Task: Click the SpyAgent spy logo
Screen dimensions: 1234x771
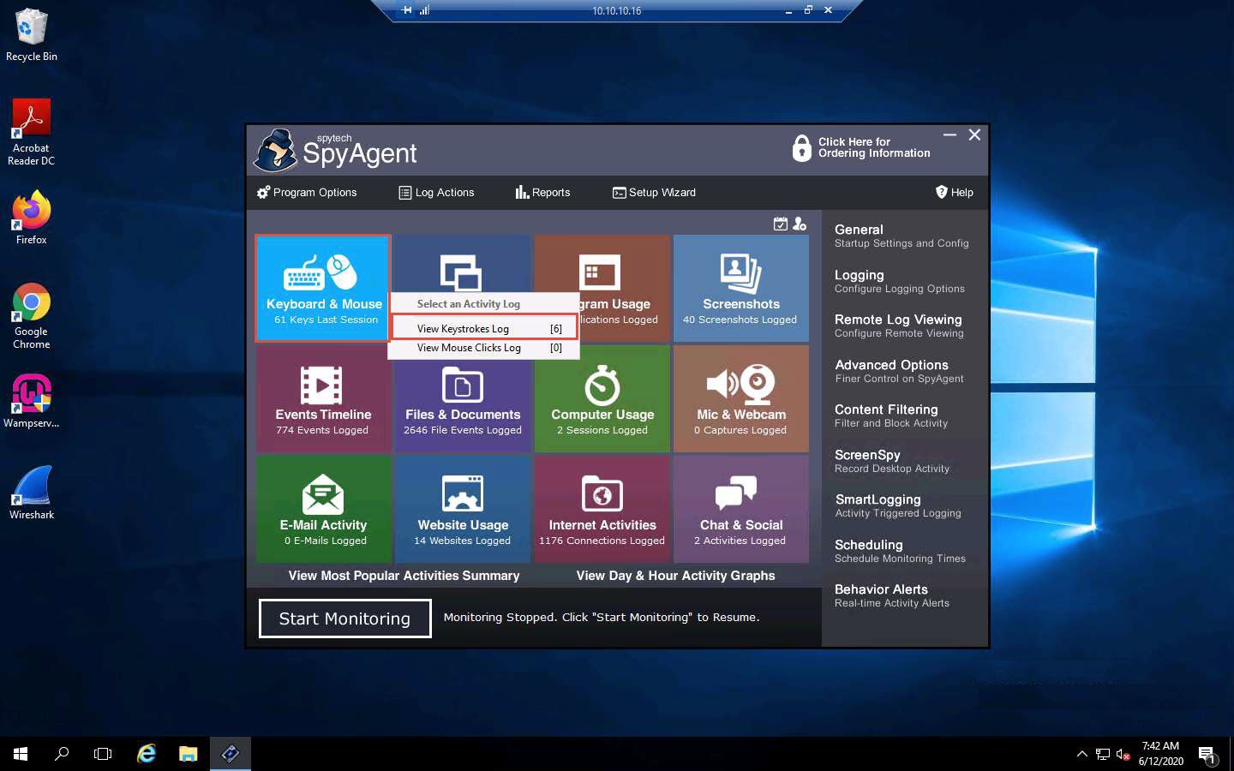Action: tap(275, 150)
